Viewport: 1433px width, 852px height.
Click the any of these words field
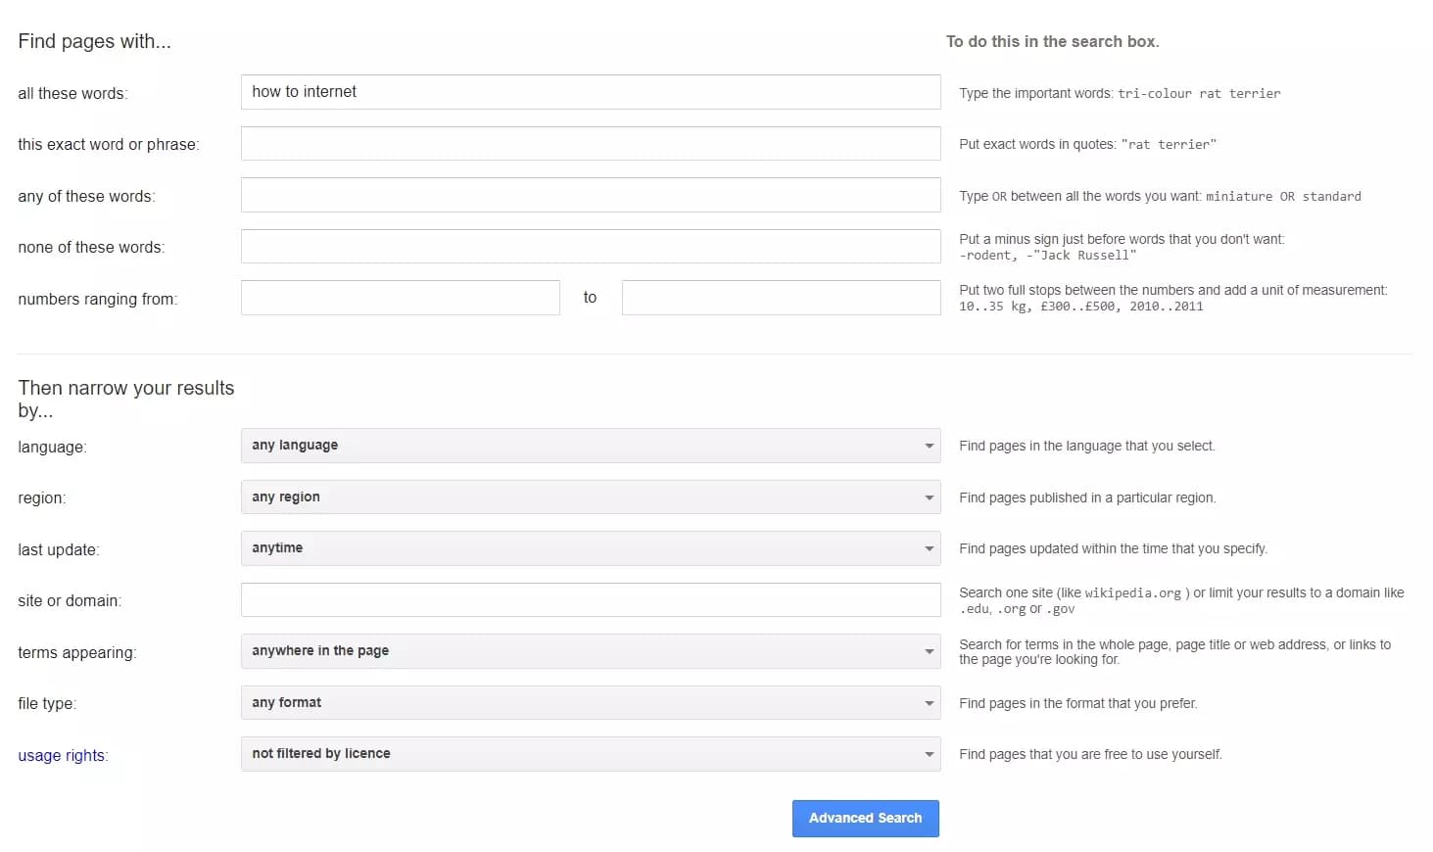click(590, 194)
